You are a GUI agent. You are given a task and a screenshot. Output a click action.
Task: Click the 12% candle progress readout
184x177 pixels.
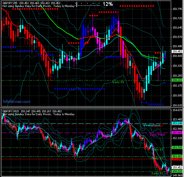coord(108,4)
